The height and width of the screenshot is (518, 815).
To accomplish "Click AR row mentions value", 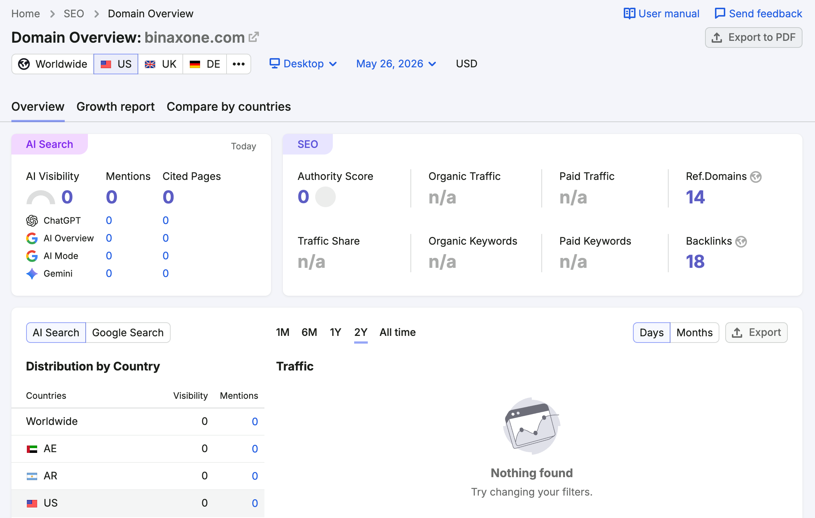I will (x=255, y=476).
